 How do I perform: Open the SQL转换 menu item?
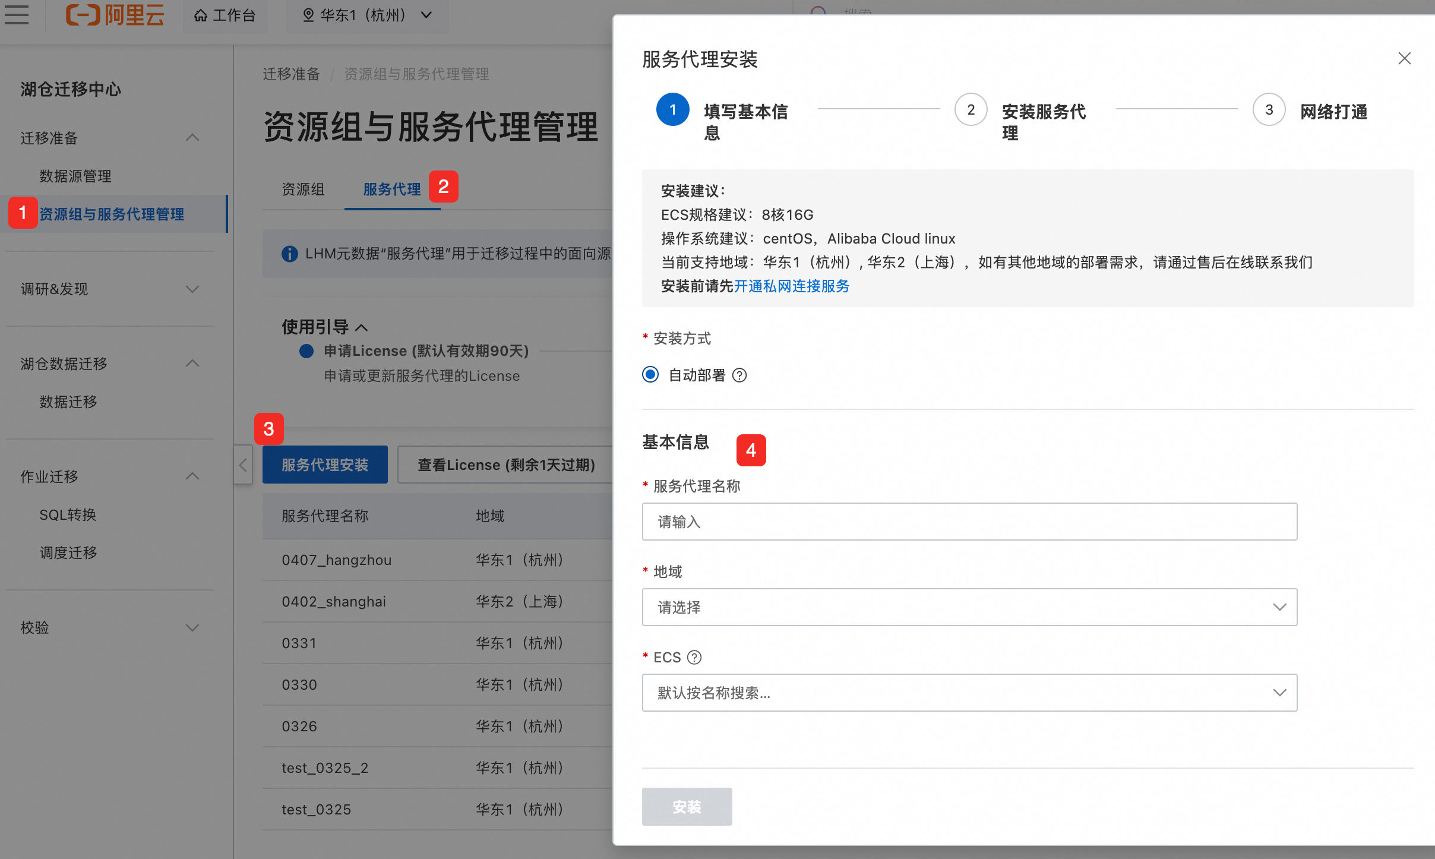pos(68,515)
